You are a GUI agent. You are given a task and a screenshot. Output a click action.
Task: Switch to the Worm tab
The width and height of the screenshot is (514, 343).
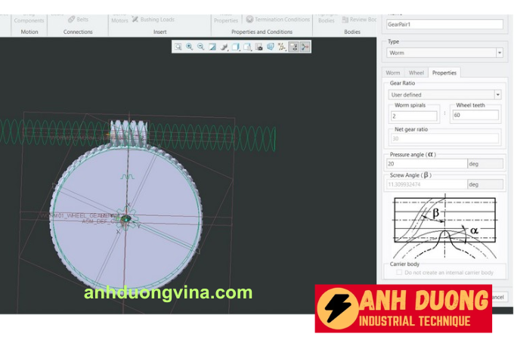[393, 73]
